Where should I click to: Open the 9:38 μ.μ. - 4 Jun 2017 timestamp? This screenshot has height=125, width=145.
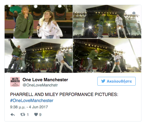tap(29, 107)
